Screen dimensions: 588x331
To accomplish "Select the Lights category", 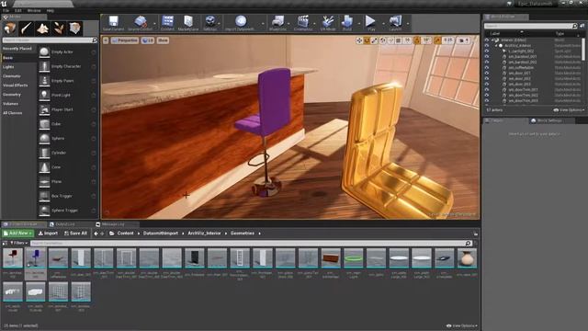I will (x=8, y=67).
